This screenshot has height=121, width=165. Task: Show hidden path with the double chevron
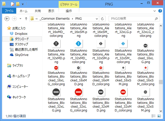point(37,19)
